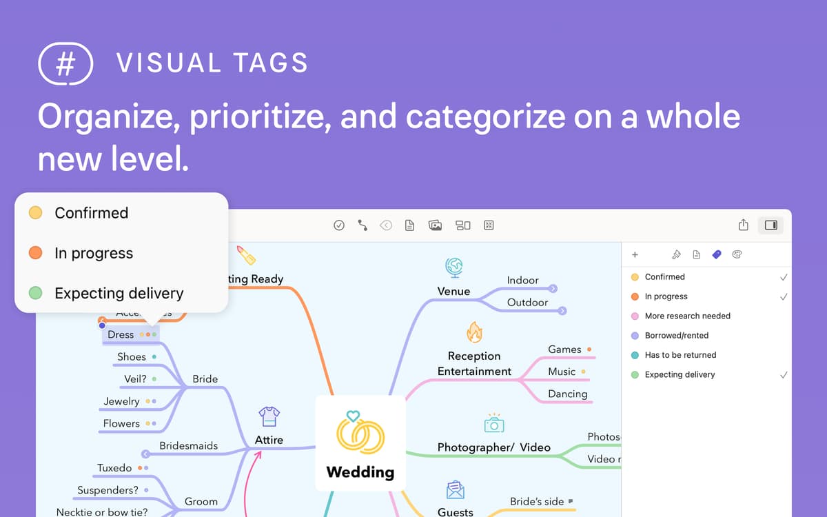Click the connection line toolbar icon

363,225
